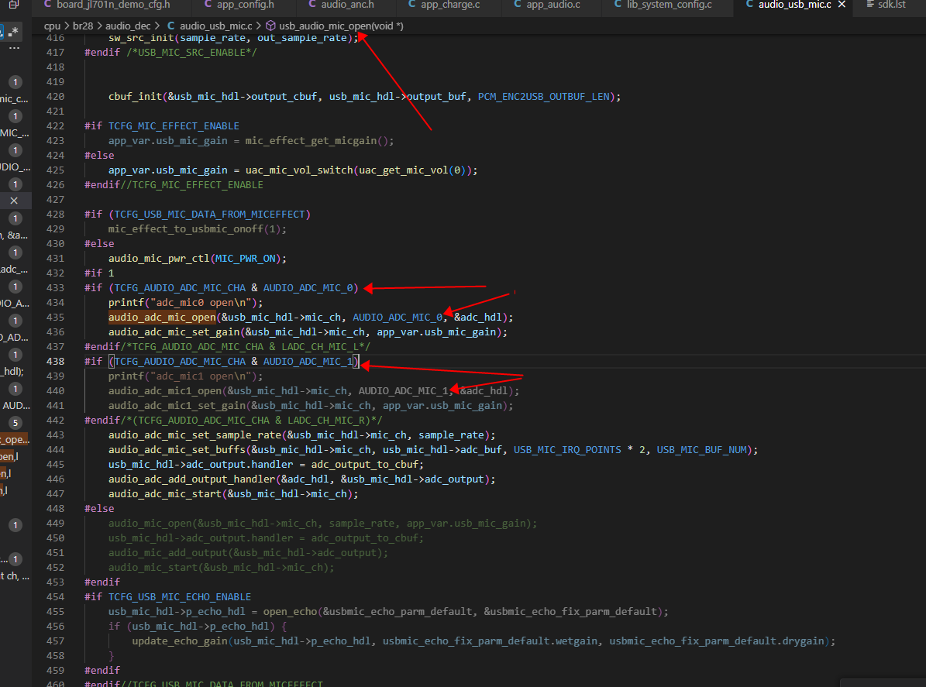Switch to the app_audio.c tab

point(547,5)
